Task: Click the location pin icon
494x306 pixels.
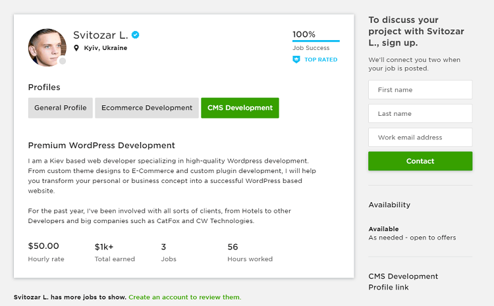Action: click(76, 48)
